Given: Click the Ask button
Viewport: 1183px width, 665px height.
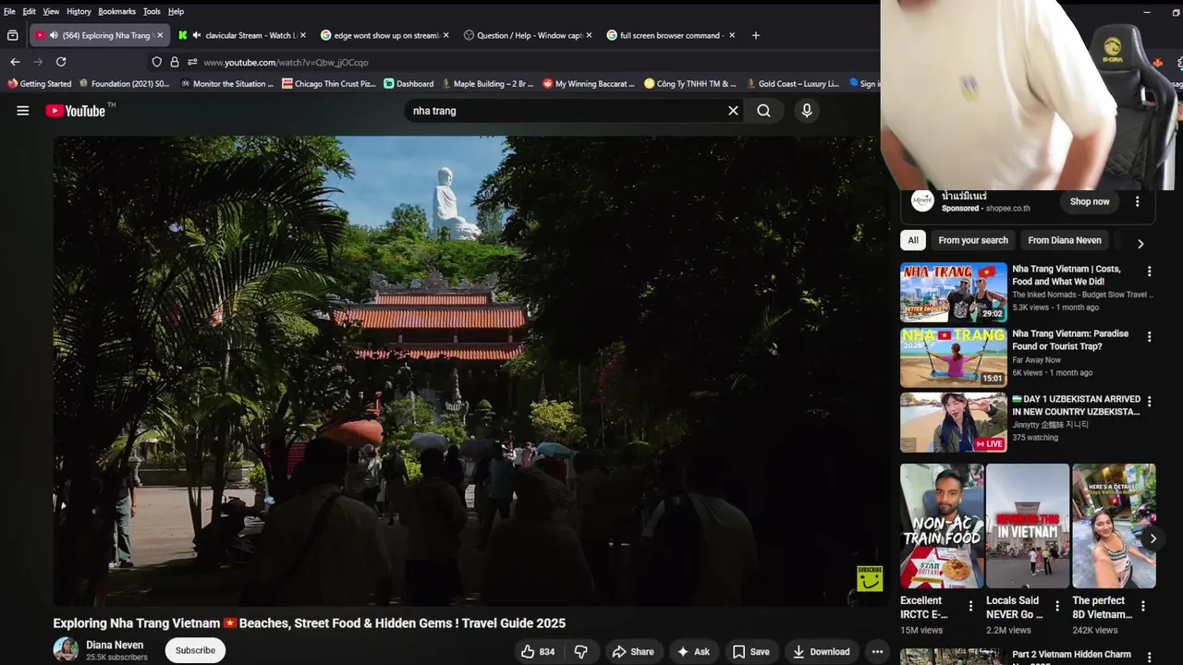Looking at the screenshot, I should point(693,651).
